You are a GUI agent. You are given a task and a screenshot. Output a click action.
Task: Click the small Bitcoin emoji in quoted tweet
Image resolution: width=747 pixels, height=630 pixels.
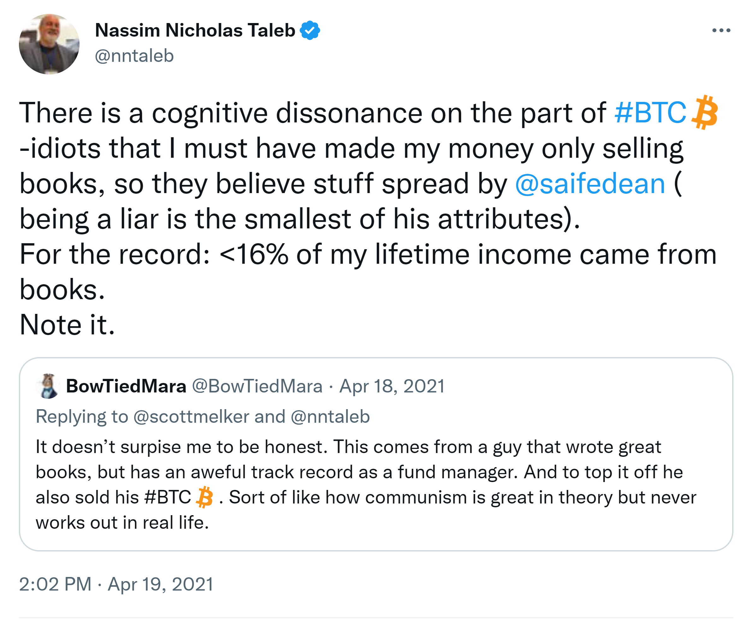[x=205, y=497]
